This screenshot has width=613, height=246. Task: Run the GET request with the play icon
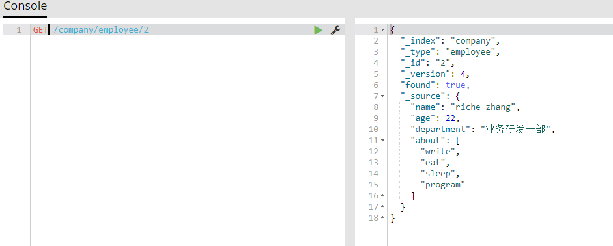[x=319, y=30]
